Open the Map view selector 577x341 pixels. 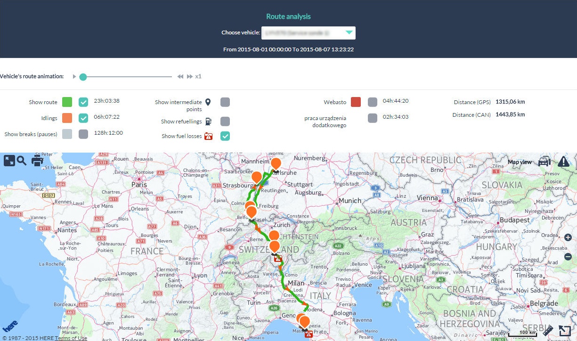pyautogui.click(x=519, y=162)
